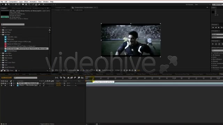Click the play button in Preview panel

[x=219, y=27]
